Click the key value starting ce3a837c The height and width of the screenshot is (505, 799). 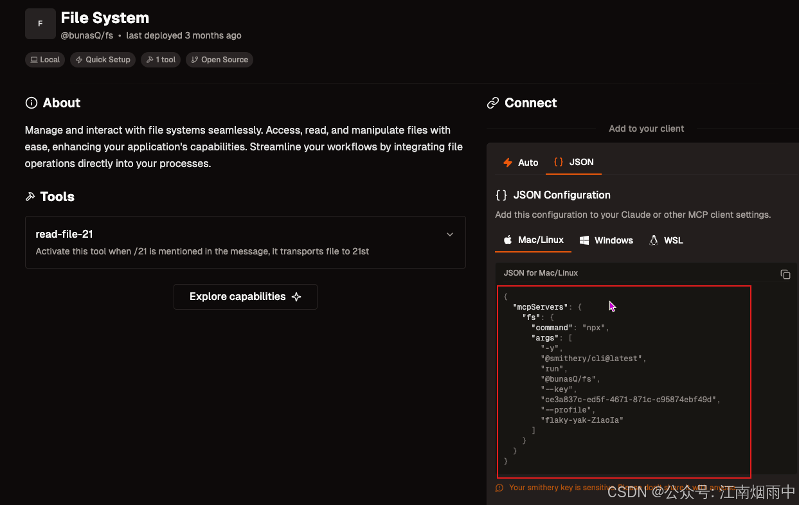(x=631, y=400)
